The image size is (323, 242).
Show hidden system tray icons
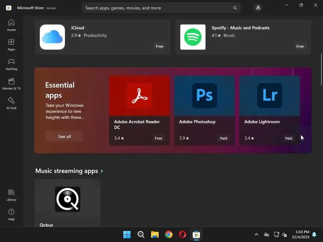click(256, 234)
